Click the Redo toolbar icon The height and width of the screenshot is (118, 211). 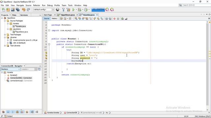[x=28, y=10]
